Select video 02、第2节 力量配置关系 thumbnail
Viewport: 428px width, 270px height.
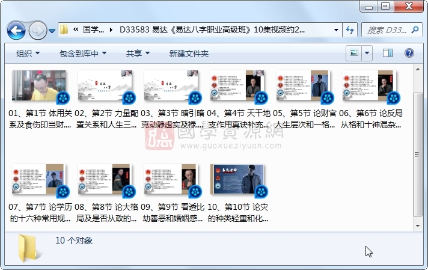point(106,87)
